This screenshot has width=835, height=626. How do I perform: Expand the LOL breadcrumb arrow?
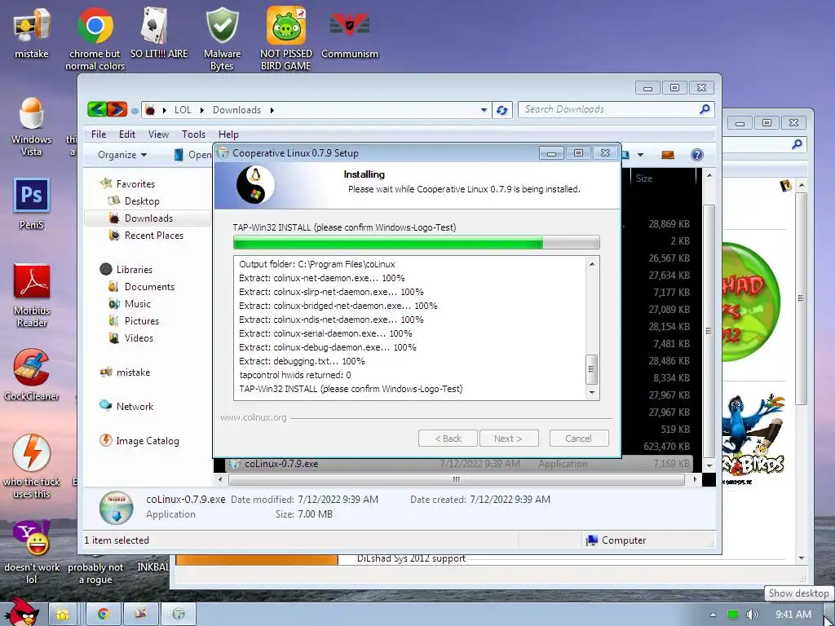pyautogui.click(x=202, y=110)
